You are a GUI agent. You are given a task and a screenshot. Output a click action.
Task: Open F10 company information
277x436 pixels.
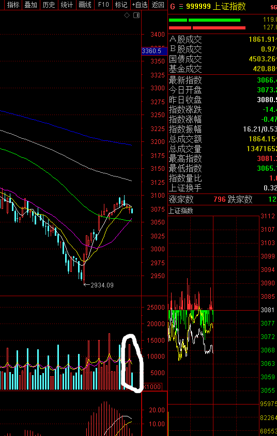point(103,5)
